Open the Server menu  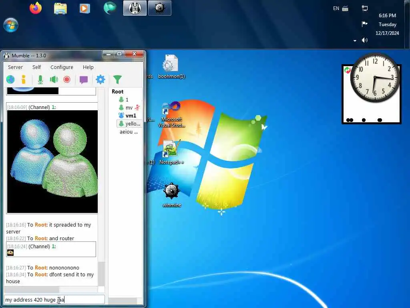[15, 67]
